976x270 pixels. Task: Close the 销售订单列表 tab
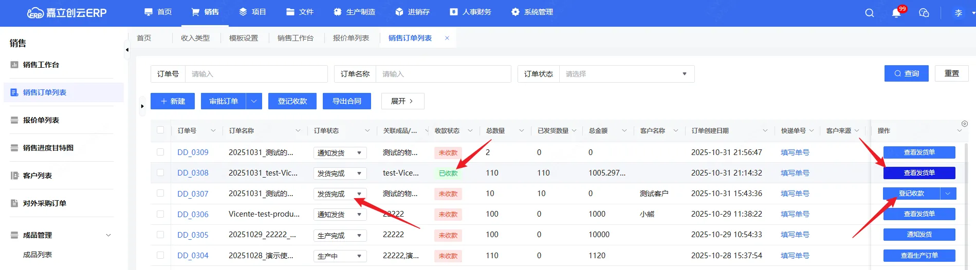coord(447,38)
